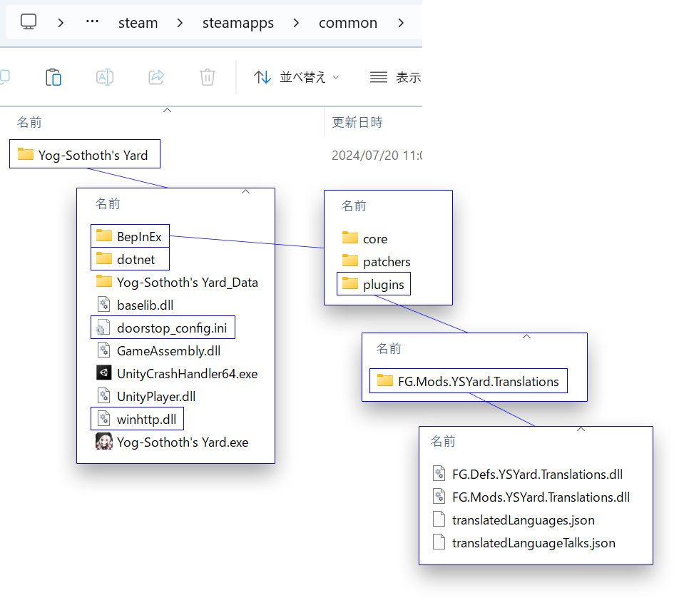The width and height of the screenshot is (684, 613).
Task: Click the sort arrows icon beside 並べ替え
Action: (262, 77)
